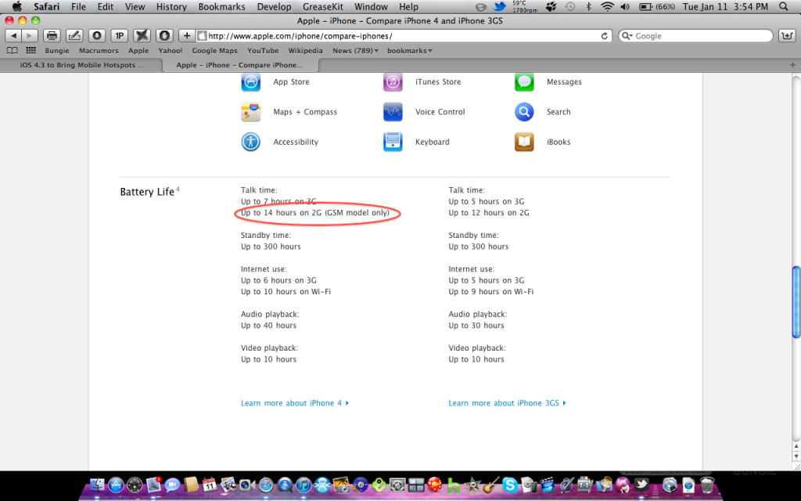Click the rightmost toolbar button next to Google search

point(787,36)
